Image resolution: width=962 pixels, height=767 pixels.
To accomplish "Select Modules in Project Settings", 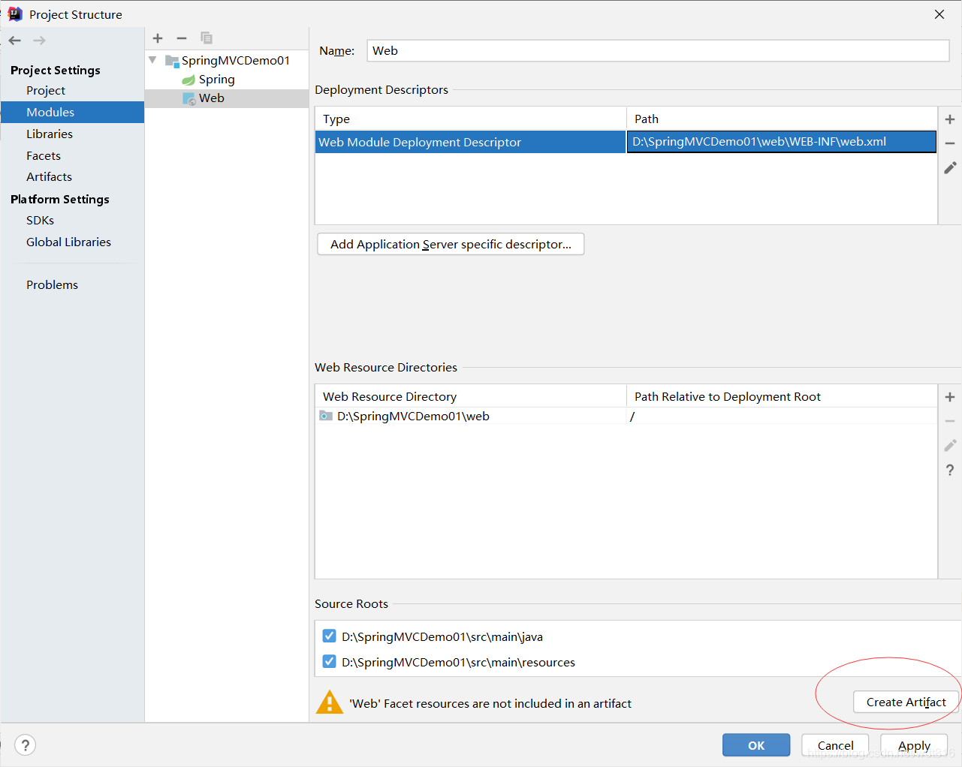I will [x=72, y=112].
